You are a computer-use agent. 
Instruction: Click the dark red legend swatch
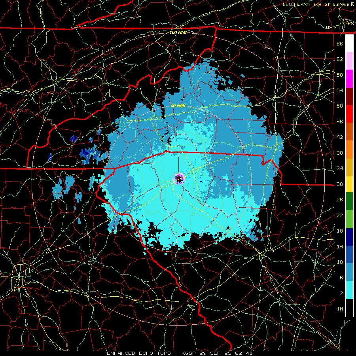point(349,96)
